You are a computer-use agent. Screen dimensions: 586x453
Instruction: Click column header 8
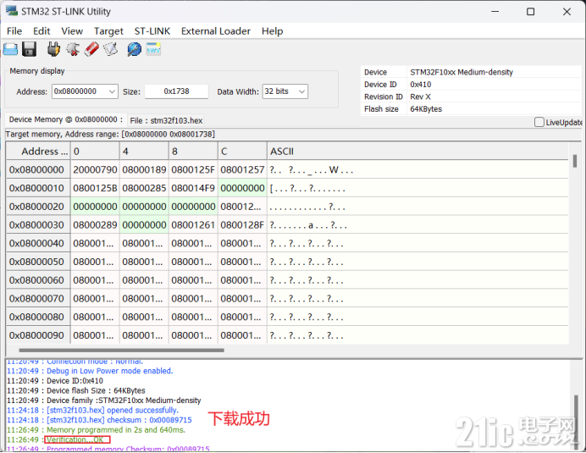193,152
